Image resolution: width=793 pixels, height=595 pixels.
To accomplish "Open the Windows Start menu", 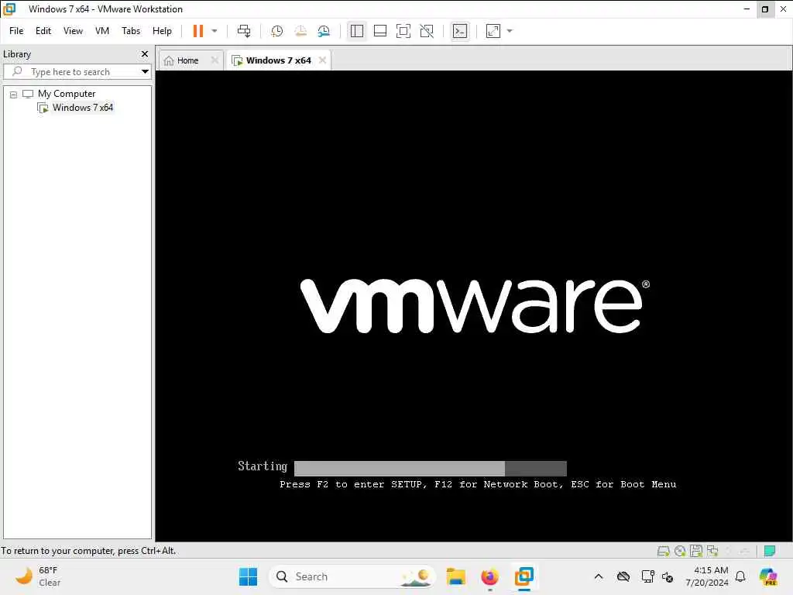I will [248, 576].
